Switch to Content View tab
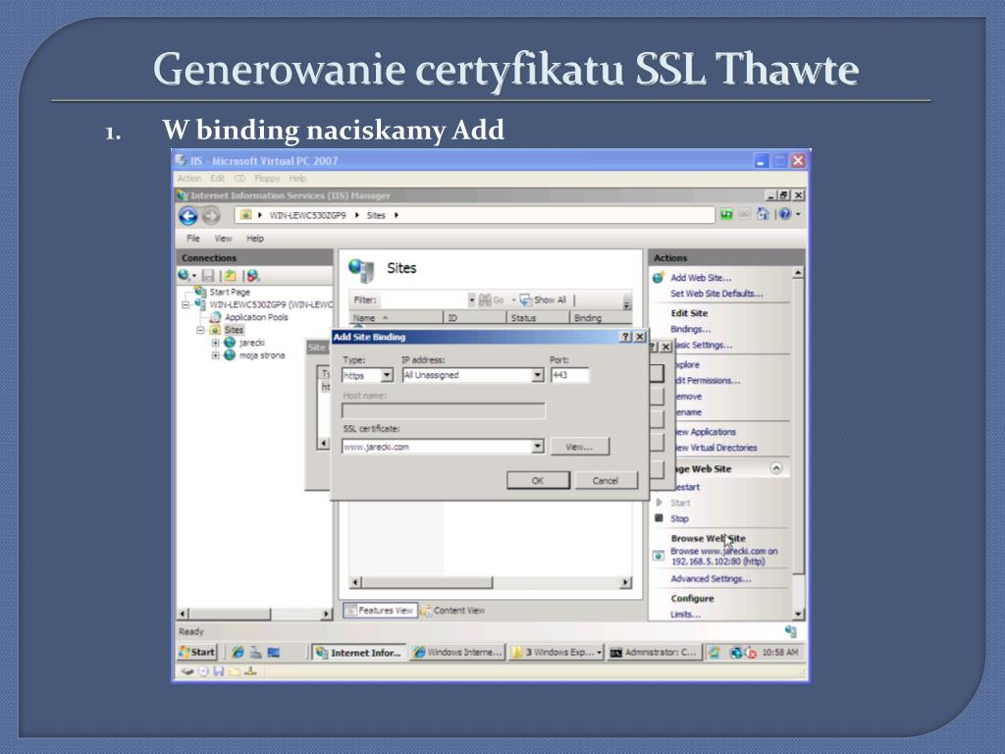The height and width of the screenshot is (754, 1005). pos(453,611)
